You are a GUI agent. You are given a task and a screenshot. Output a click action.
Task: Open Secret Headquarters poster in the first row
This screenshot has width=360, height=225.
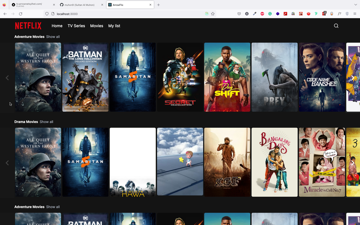(x=180, y=77)
